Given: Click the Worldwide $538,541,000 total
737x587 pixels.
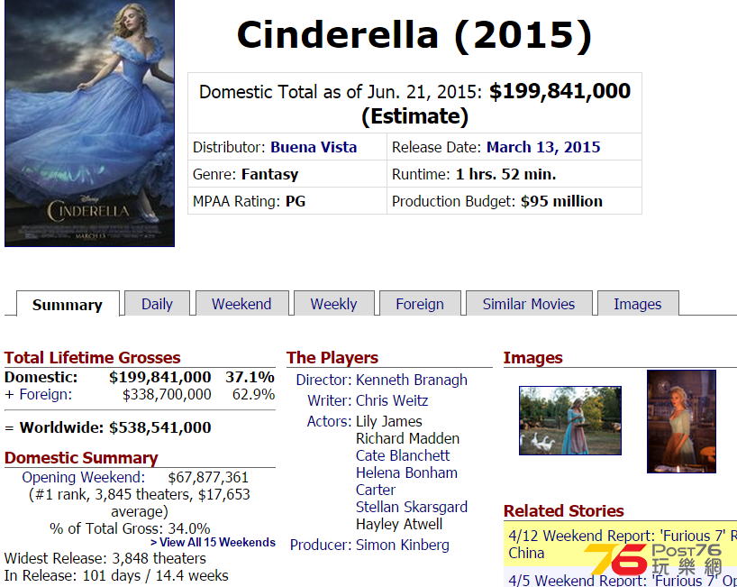Looking at the screenshot, I should tap(160, 427).
